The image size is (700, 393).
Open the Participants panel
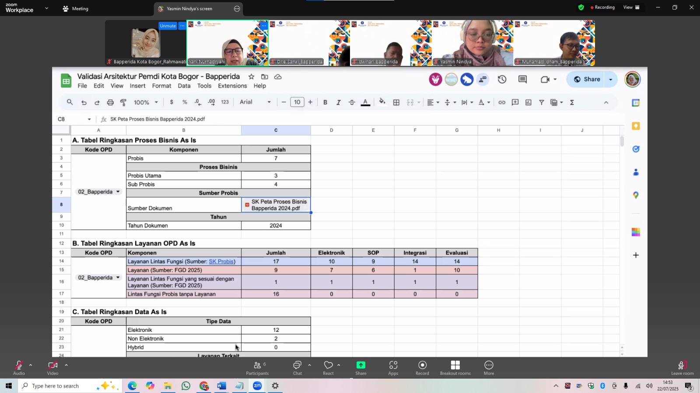pyautogui.click(x=257, y=368)
